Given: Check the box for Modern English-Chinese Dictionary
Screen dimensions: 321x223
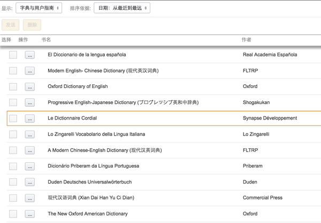Looking at the screenshot, I should (x=13, y=70).
